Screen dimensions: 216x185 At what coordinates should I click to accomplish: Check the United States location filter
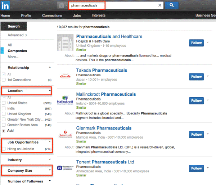(4, 103)
